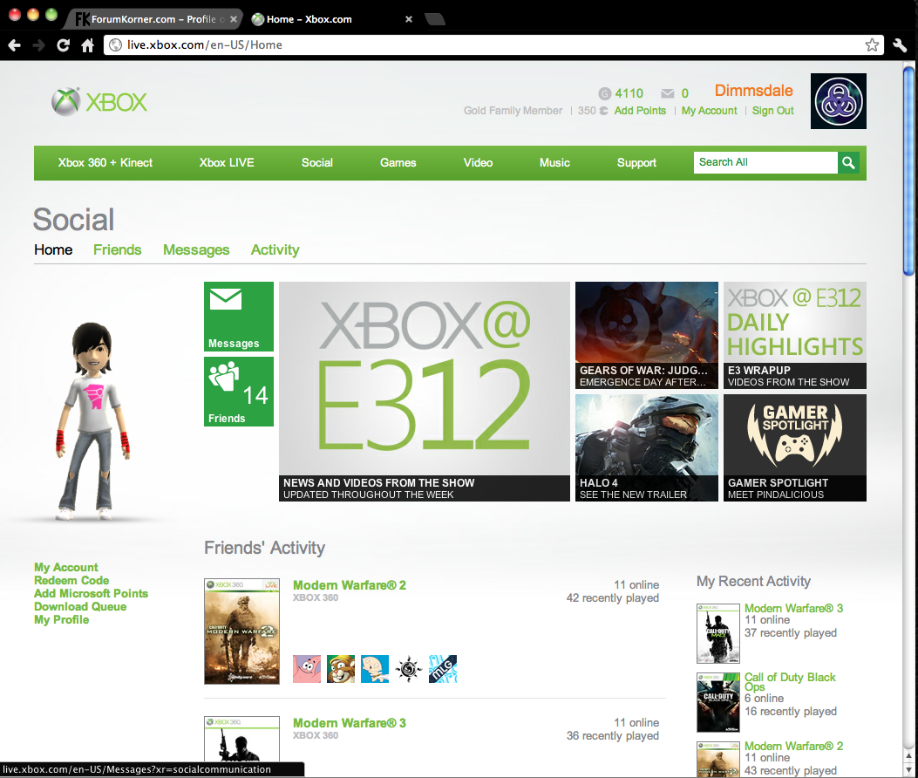Open the Music navigation menu
The height and width of the screenshot is (778, 918).
[x=554, y=163]
